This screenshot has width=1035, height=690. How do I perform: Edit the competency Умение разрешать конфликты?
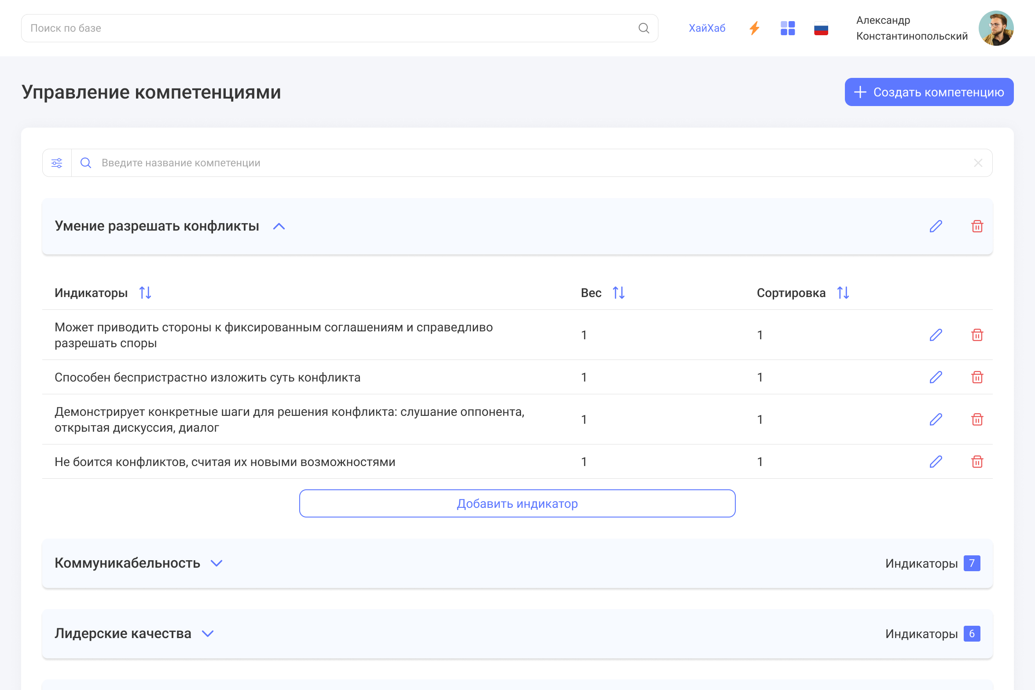[x=936, y=226]
